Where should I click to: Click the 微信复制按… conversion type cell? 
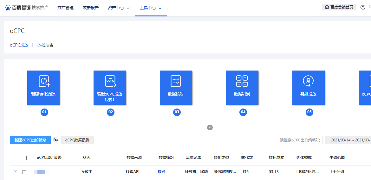tap(225, 172)
